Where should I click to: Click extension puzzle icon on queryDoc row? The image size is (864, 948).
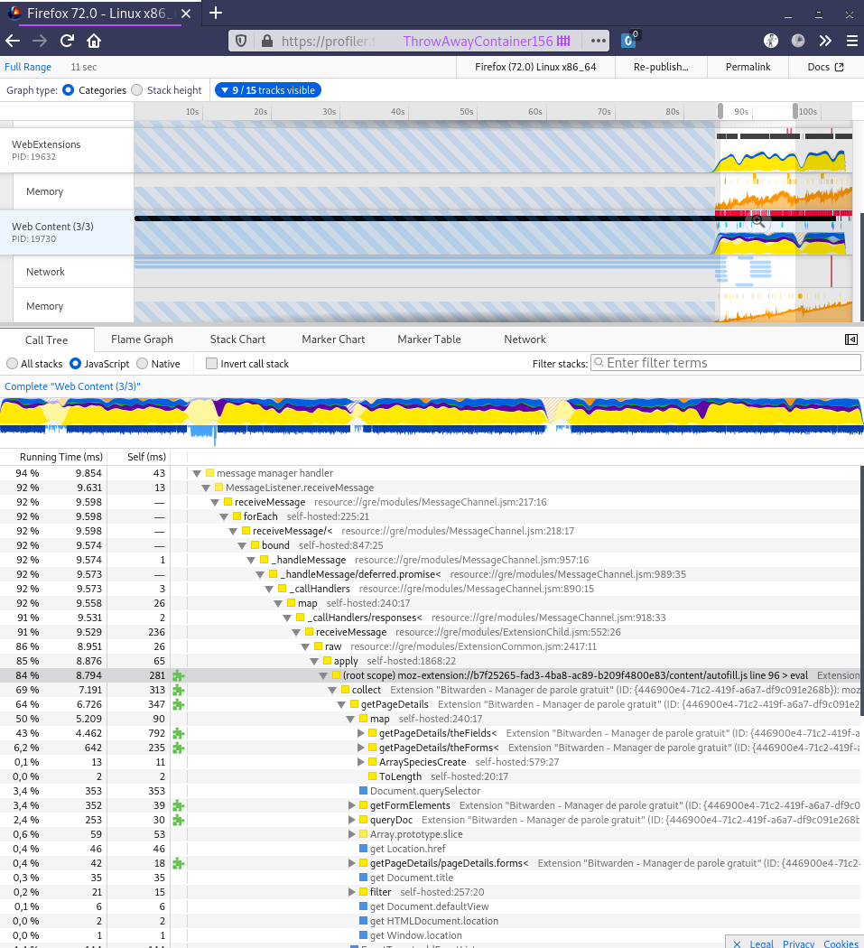coord(179,820)
